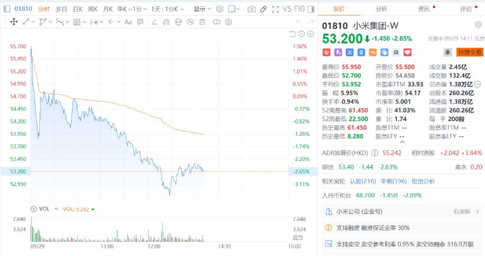
Task: Open the 1分 minute interval dropdown
Action: tap(140, 9)
